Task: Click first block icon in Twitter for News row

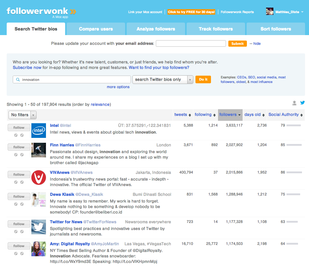Action: click(16, 232)
